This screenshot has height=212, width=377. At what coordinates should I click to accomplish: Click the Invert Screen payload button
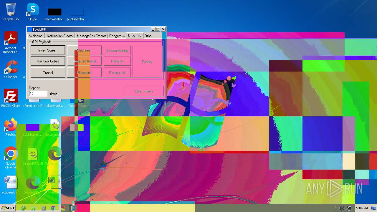[x=48, y=50]
